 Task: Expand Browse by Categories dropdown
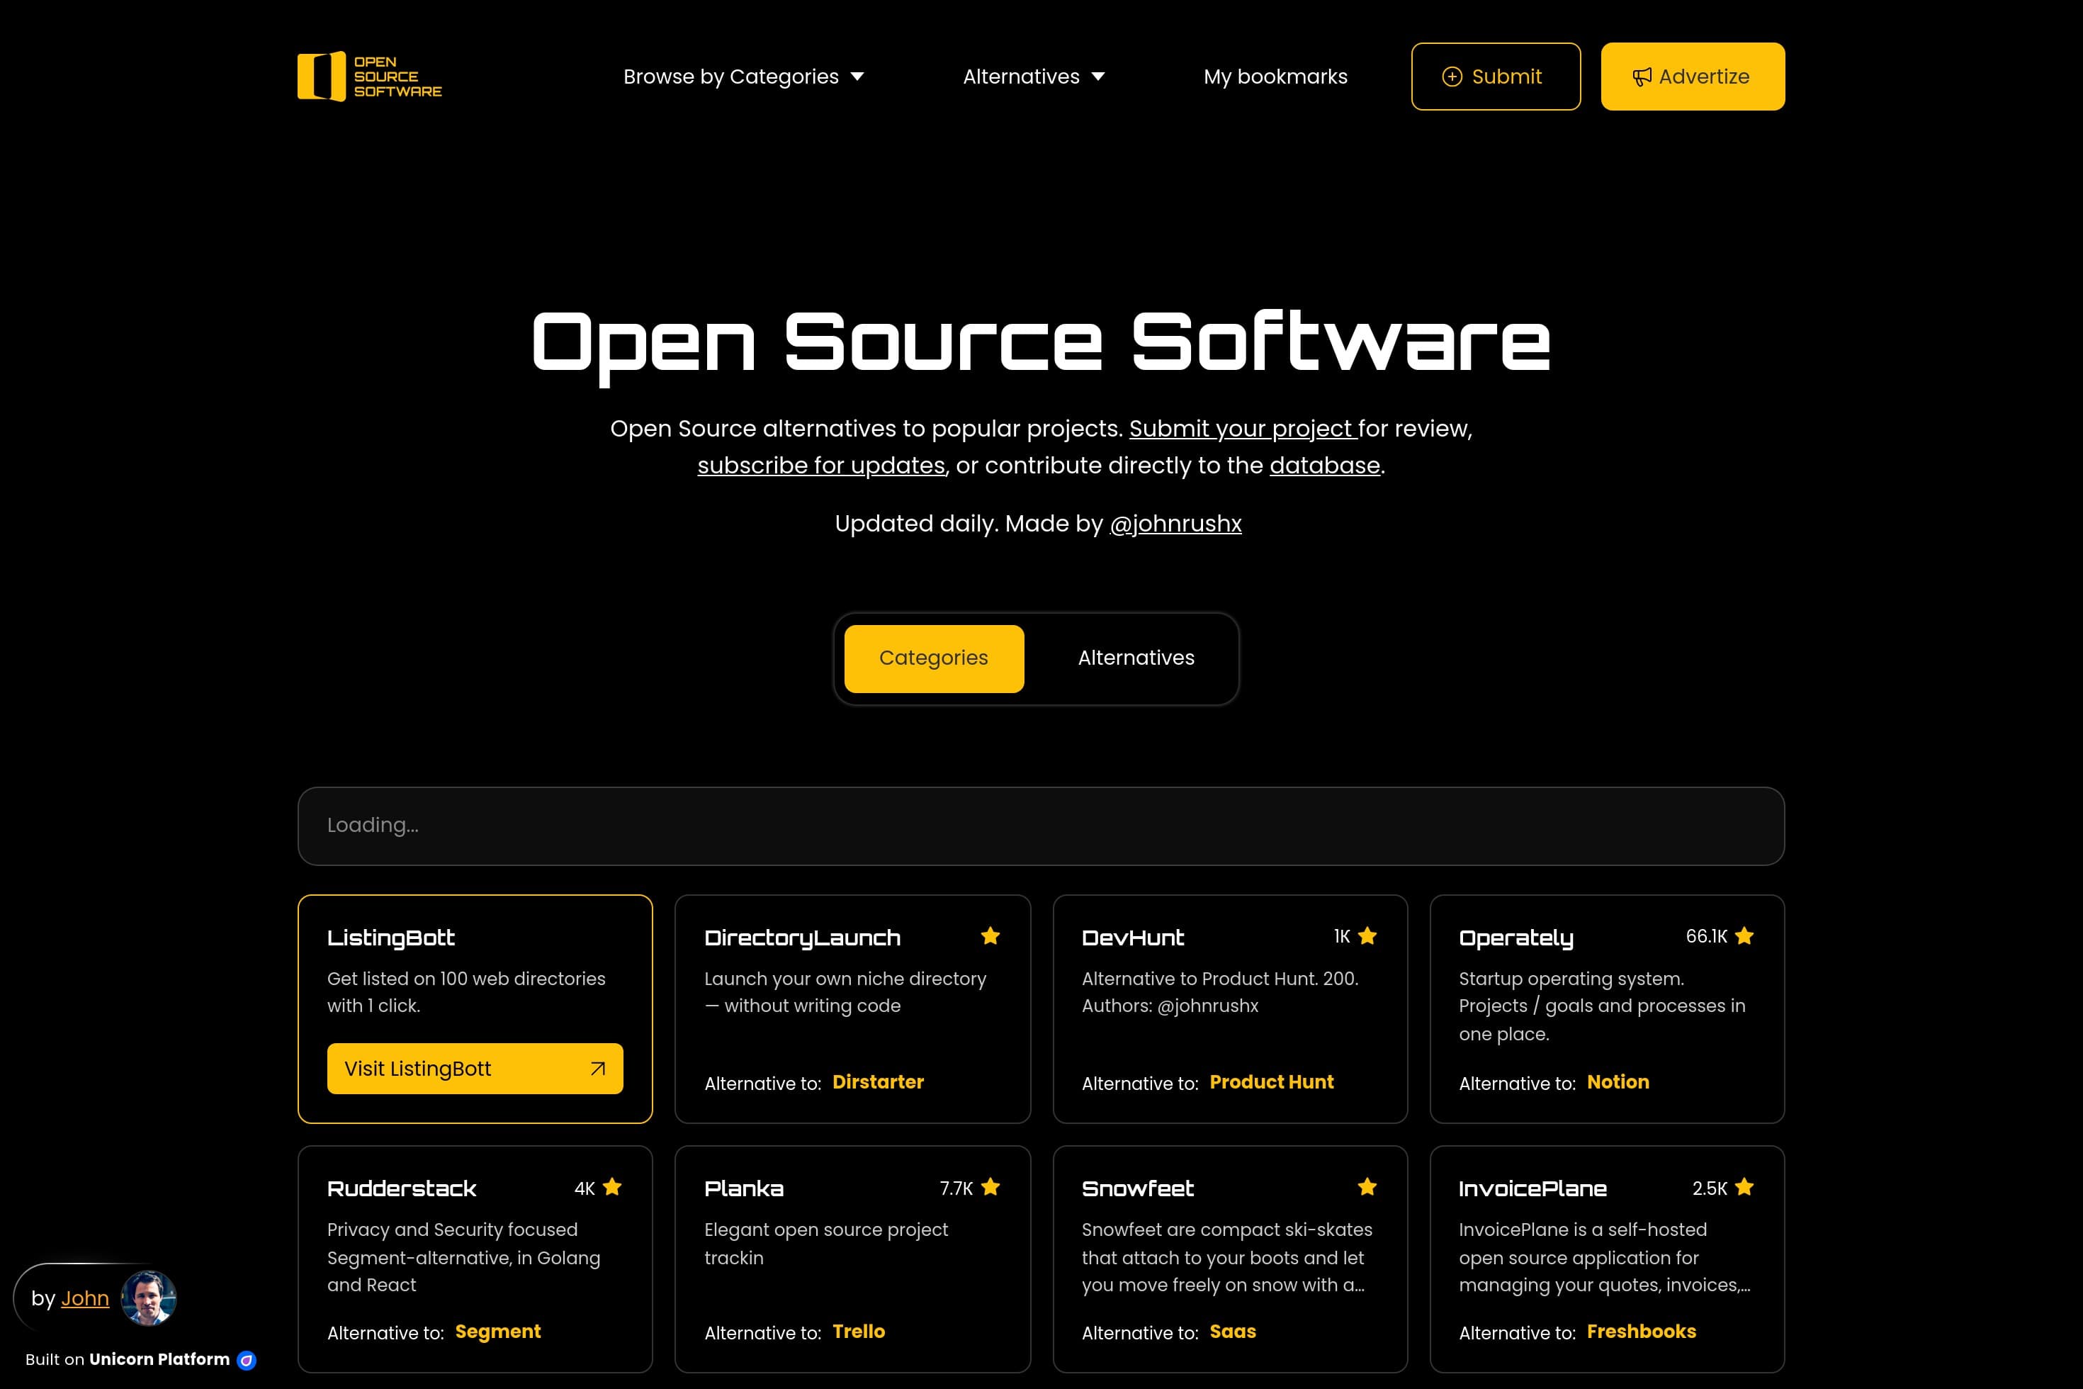743,77
